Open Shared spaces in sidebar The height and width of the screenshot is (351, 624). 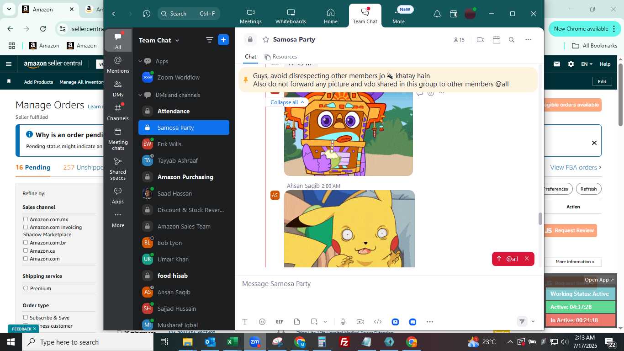coord(118,169)
